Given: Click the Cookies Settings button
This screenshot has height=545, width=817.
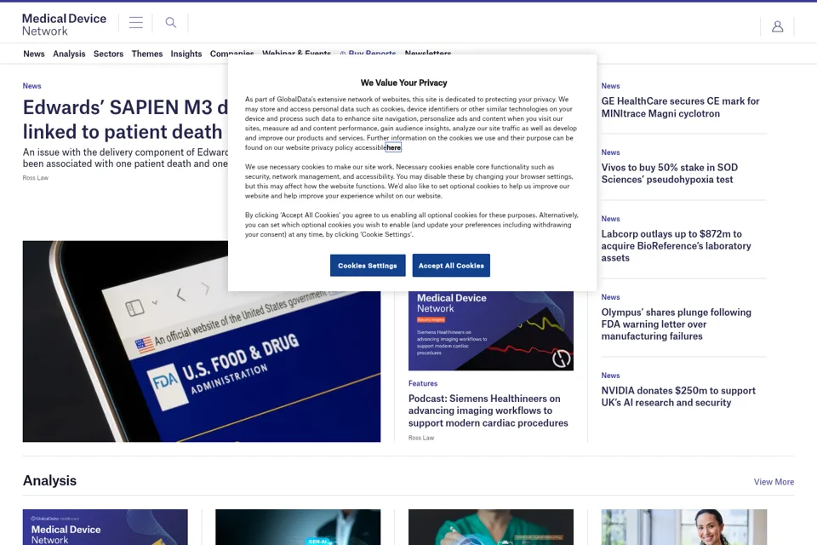Looking at the screenshot, I should tap(368, 266).
